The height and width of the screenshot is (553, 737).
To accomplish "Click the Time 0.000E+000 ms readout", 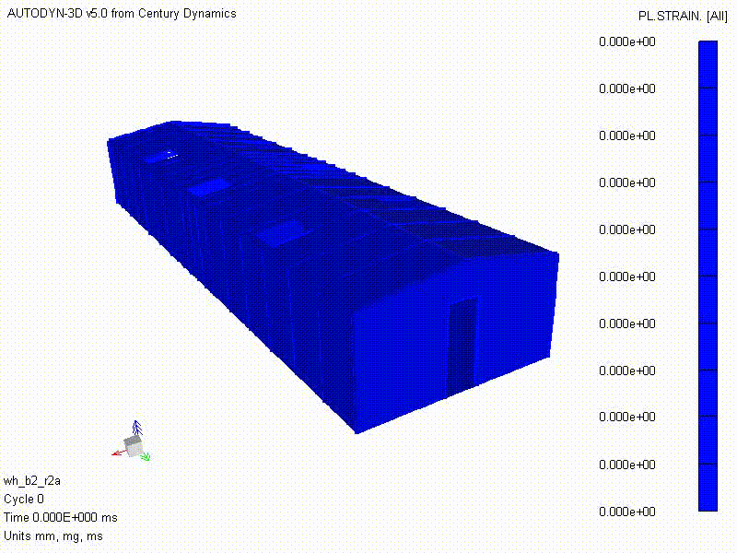I will [x=61, y=517].
